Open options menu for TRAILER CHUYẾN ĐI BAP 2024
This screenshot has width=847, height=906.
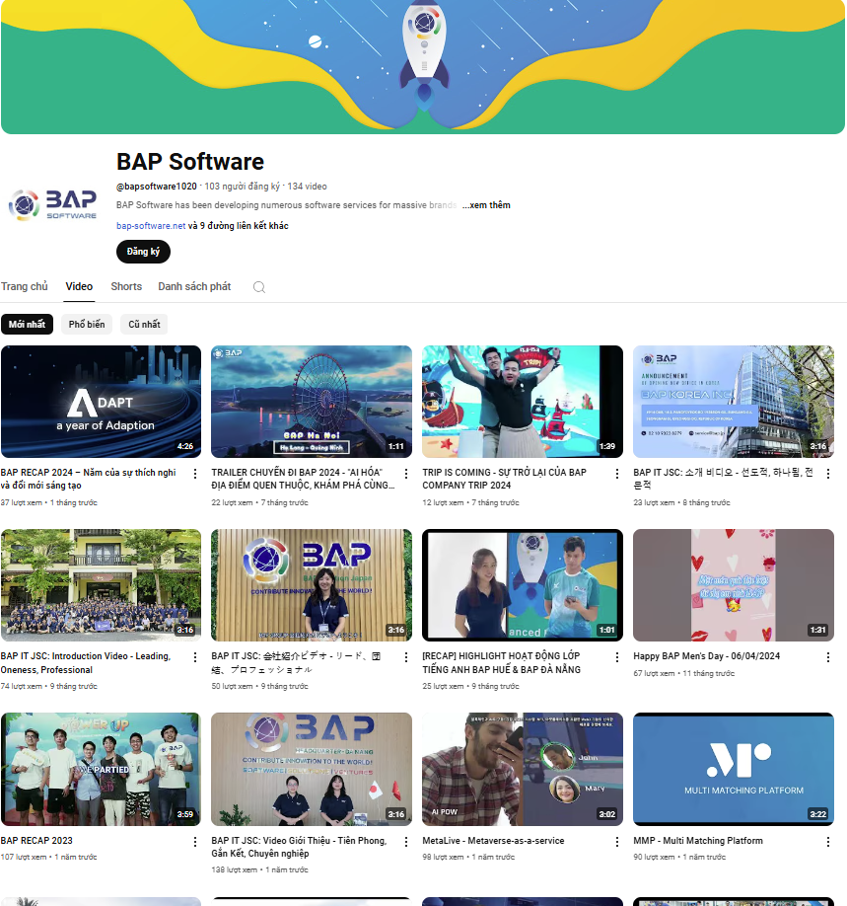point(405,474)
